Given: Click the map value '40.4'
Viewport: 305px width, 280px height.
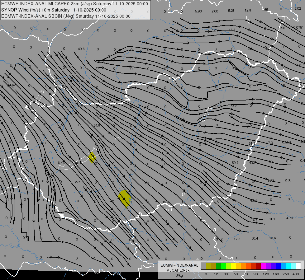Looking at the screenshot, I should 254,200.
